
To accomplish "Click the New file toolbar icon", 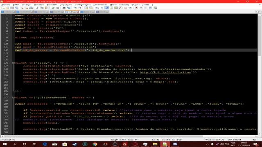I will [x=3, y=8].
